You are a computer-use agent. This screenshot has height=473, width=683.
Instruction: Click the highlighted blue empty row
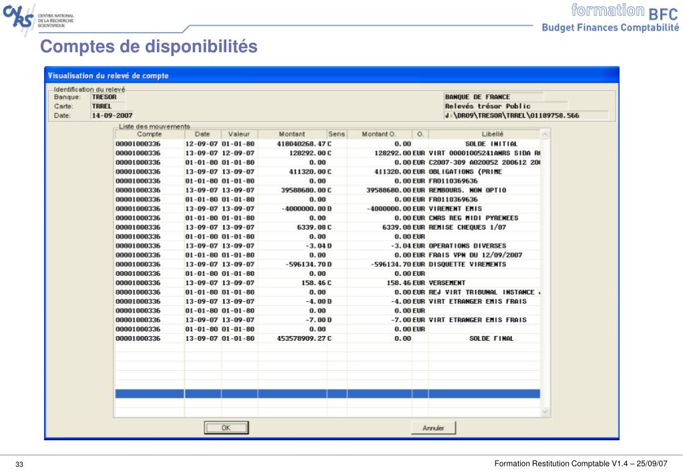(x=328, y=393)
